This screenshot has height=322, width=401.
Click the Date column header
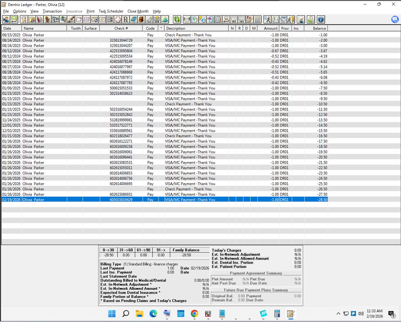coord(12,28)
